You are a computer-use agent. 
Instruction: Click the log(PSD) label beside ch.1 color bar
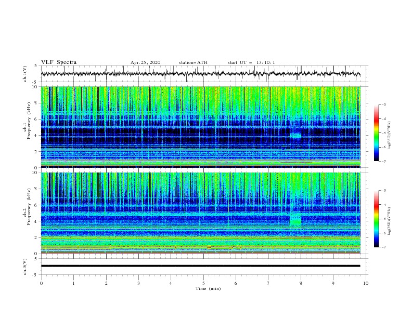(x=389, y=136)
